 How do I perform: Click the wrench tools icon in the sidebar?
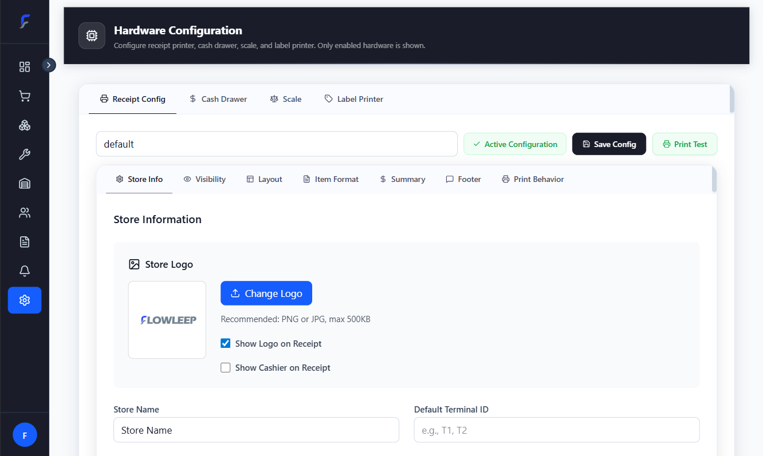pos(25,154)
